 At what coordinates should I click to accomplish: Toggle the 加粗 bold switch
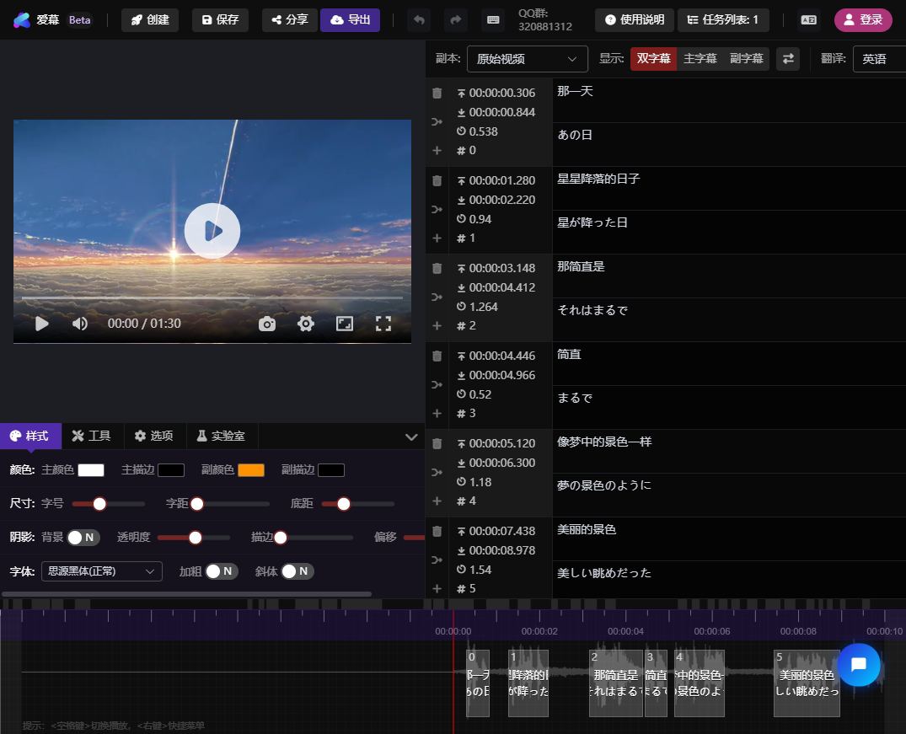click(x=222, y=571)
